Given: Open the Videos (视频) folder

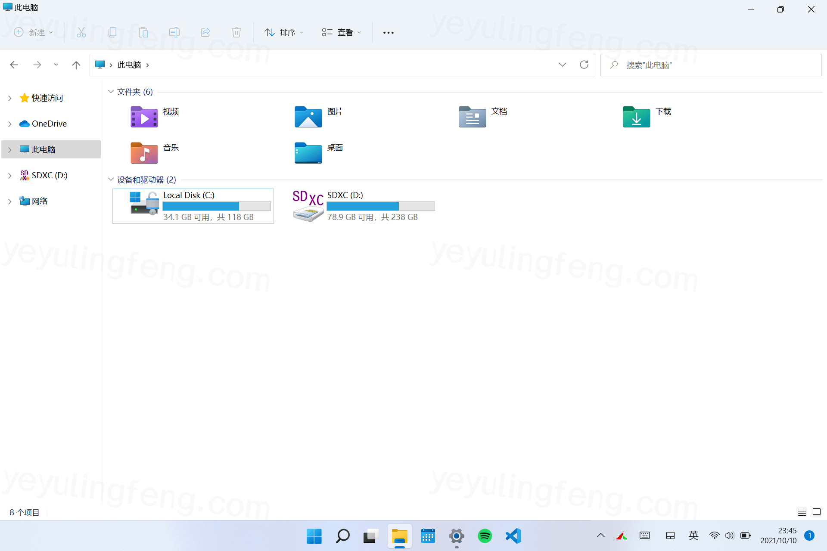Looking at the screenshot, I should coord(144,117).
